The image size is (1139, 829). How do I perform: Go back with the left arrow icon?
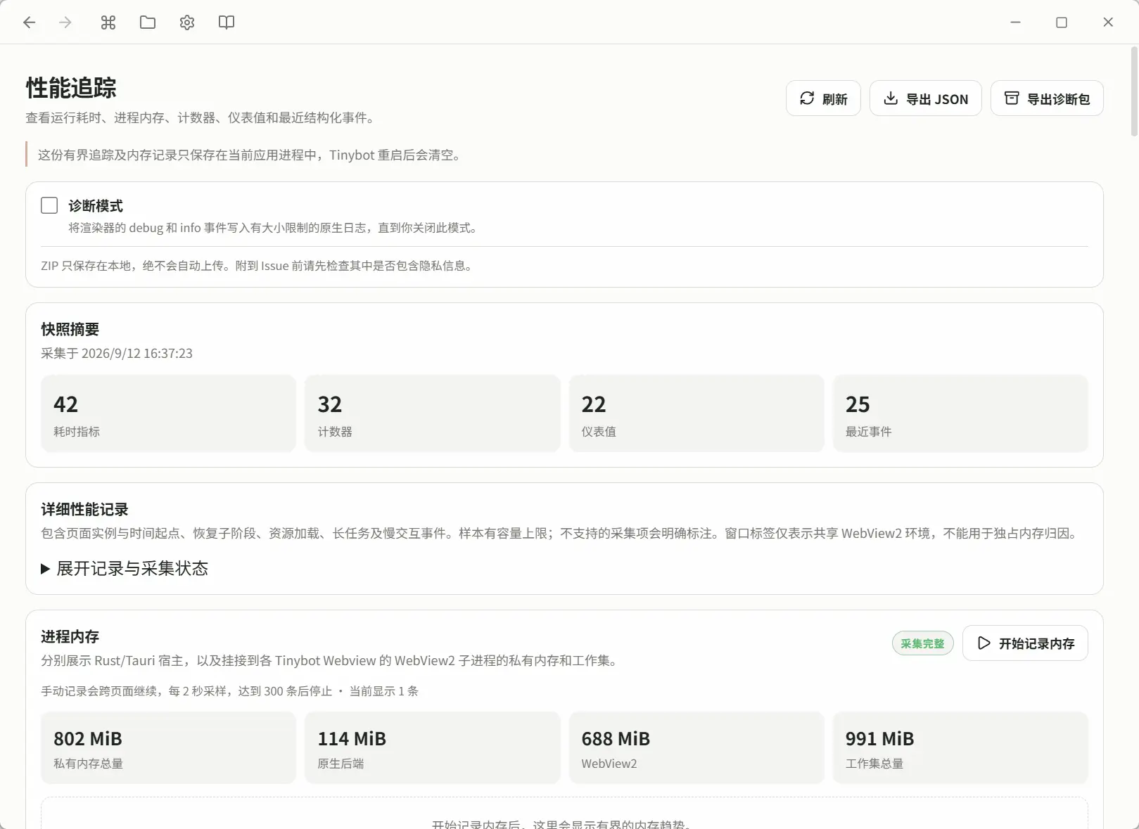pos(29,23)
